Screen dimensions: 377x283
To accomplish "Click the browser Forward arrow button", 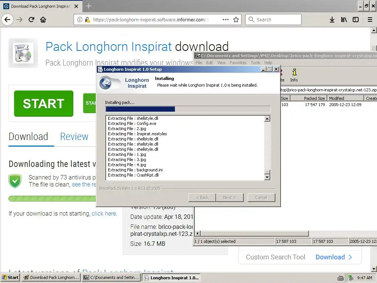I will click(x=20, y=20).
